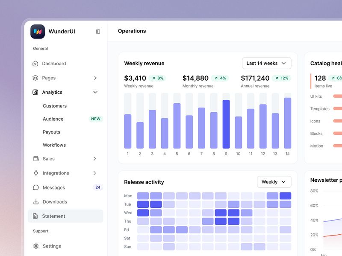Click the Templates catalog row label
This screenshot has width=342, height=256.
pos(320,109)
